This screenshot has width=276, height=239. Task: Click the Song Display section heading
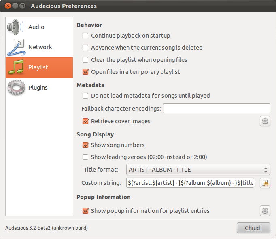(x=95, y=134)
